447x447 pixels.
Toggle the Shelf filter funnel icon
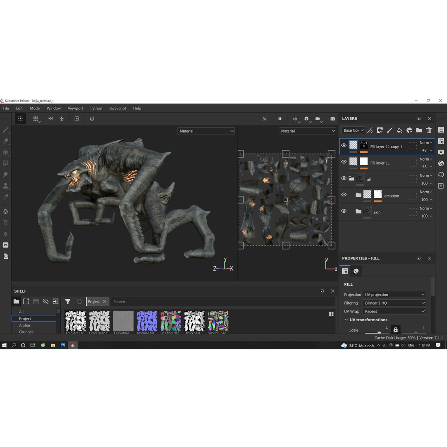click(67, 301)
